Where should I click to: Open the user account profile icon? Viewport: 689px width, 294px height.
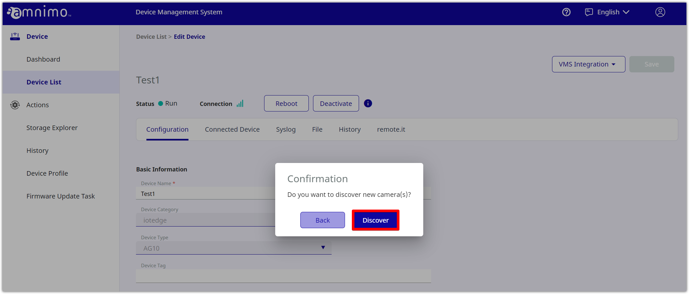click(660, 12)
